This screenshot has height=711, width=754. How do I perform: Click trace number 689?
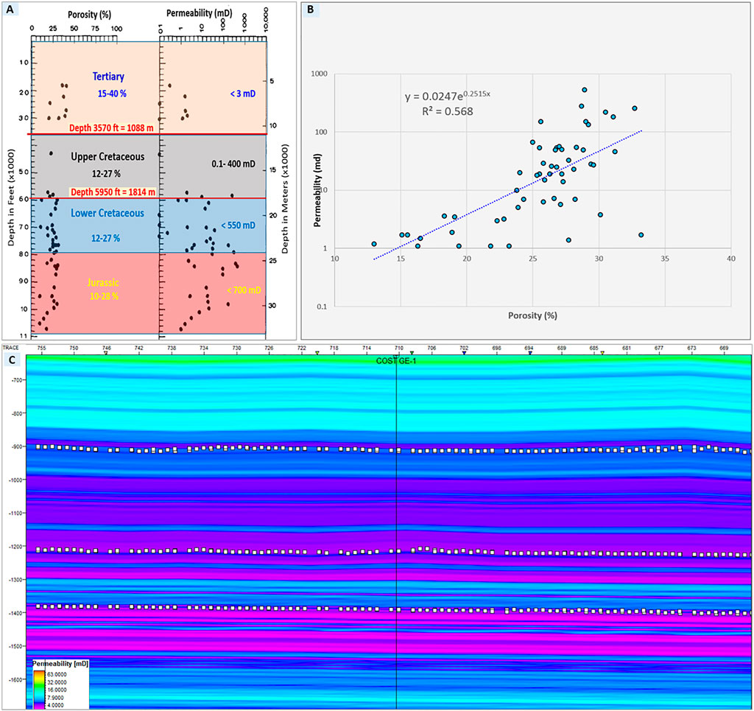pos(561,348)
